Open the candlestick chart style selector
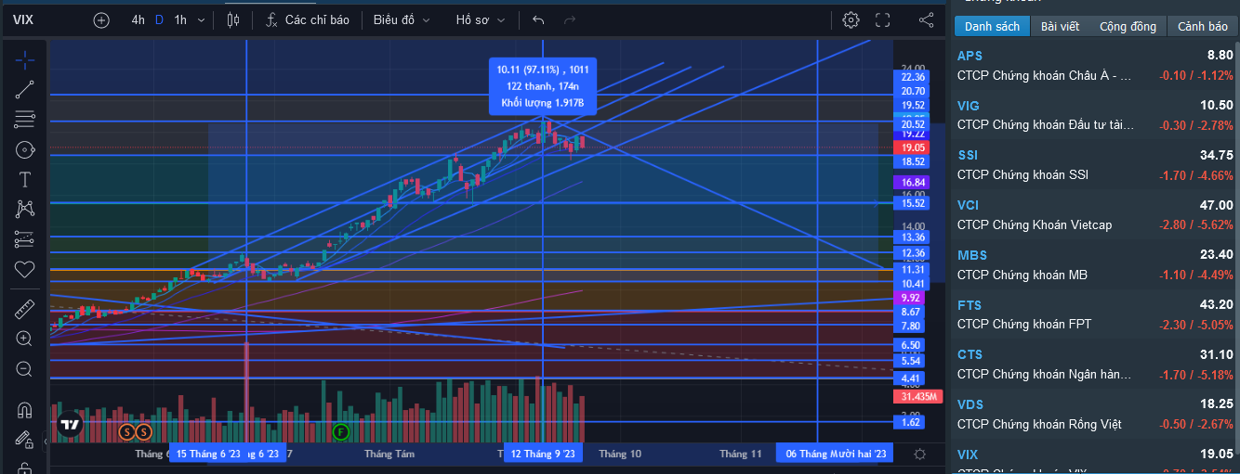 point(233,19)
